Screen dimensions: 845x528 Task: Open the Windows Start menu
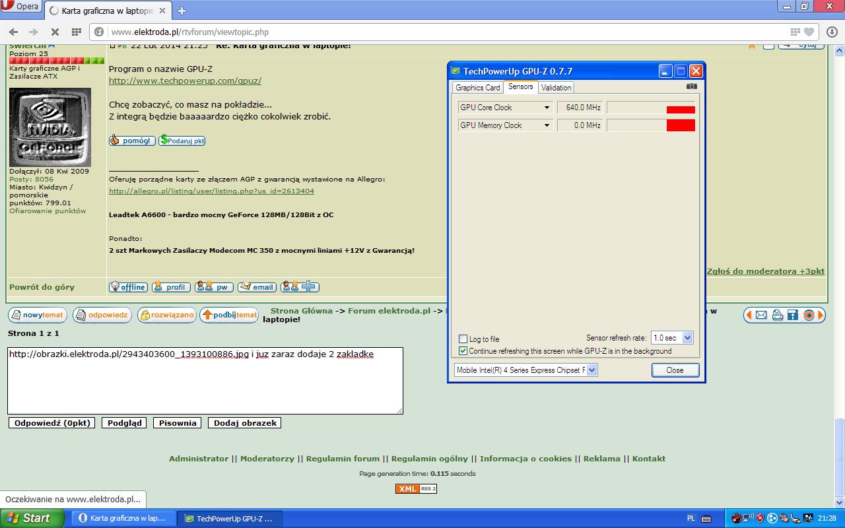pyautogui.click(x=32, y=518)
